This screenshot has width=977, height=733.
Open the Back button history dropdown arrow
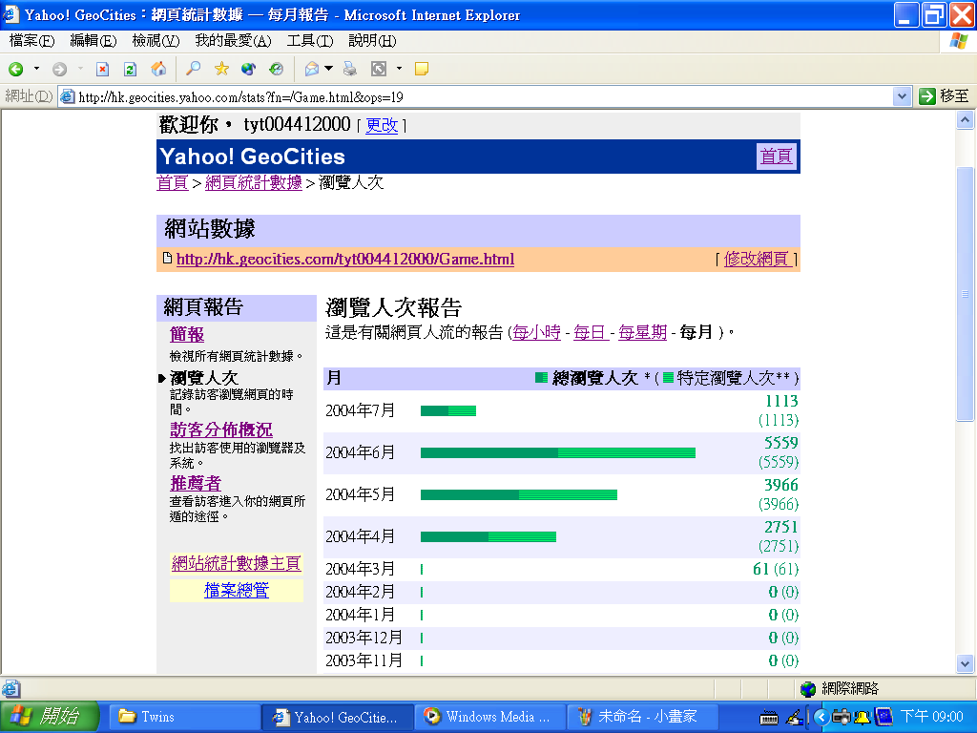pyautogui.click(x=37, y=69)
